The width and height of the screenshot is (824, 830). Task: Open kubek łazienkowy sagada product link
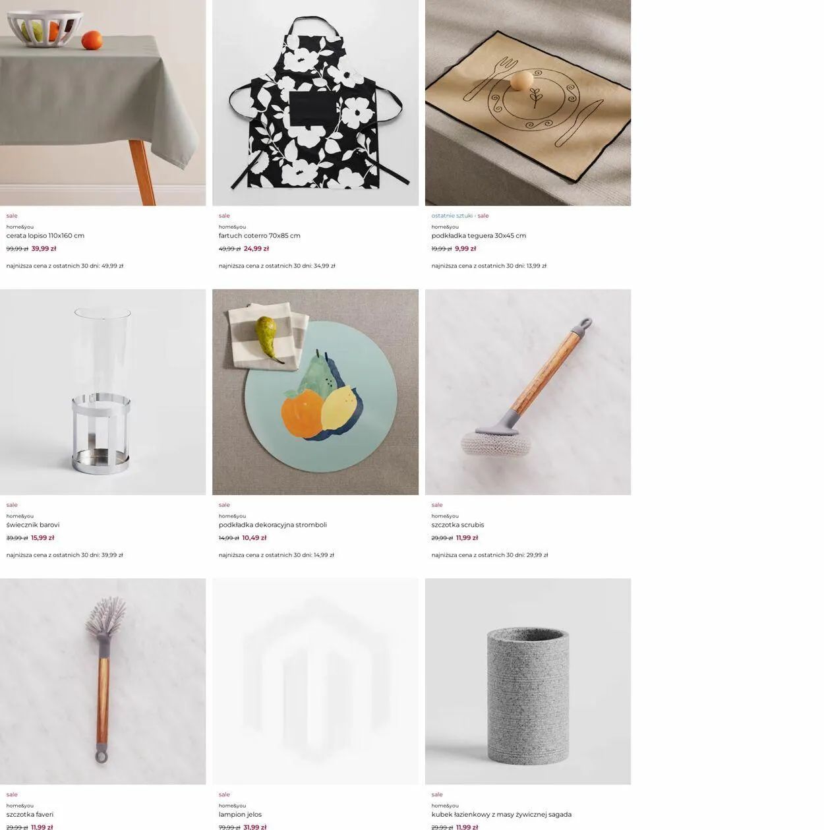point(502,814)
